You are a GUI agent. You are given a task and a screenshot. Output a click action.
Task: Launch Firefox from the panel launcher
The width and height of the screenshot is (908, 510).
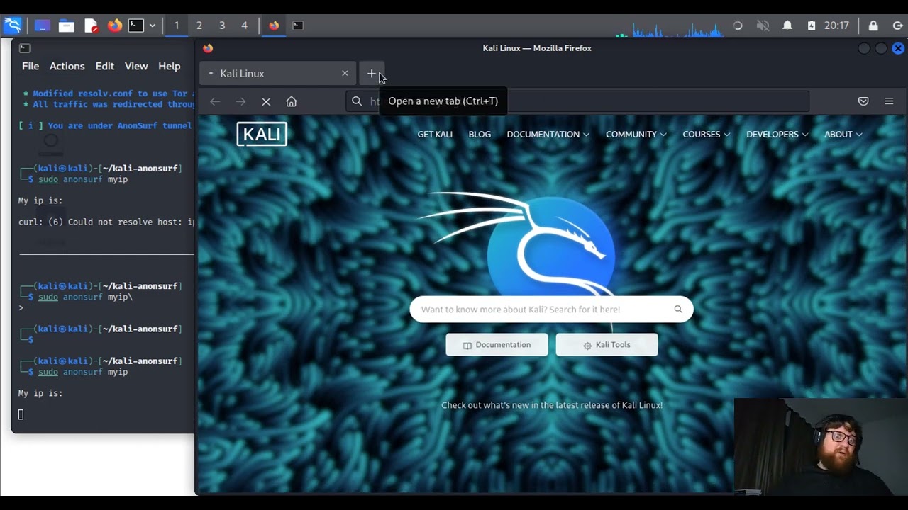click(x=114, y=25)
